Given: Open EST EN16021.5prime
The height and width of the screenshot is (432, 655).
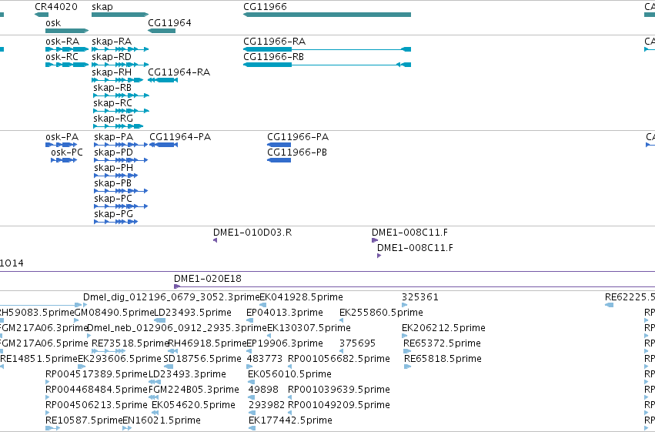Looking at the screenshot, I should 162,420.
